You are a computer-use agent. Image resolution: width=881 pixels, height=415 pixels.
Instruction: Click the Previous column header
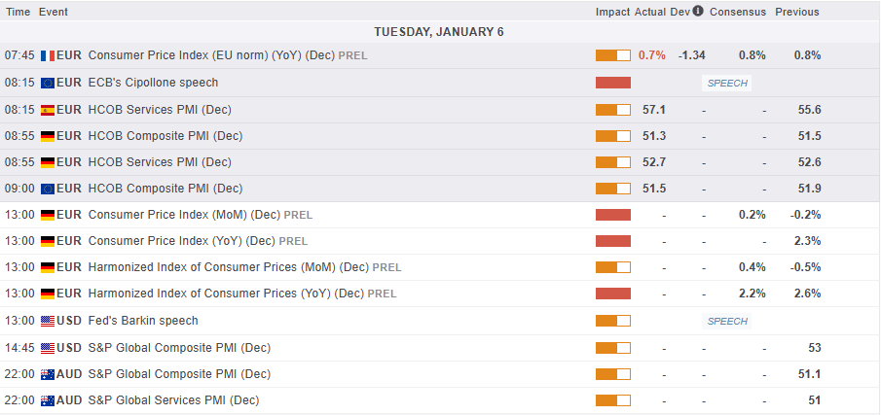797,12
